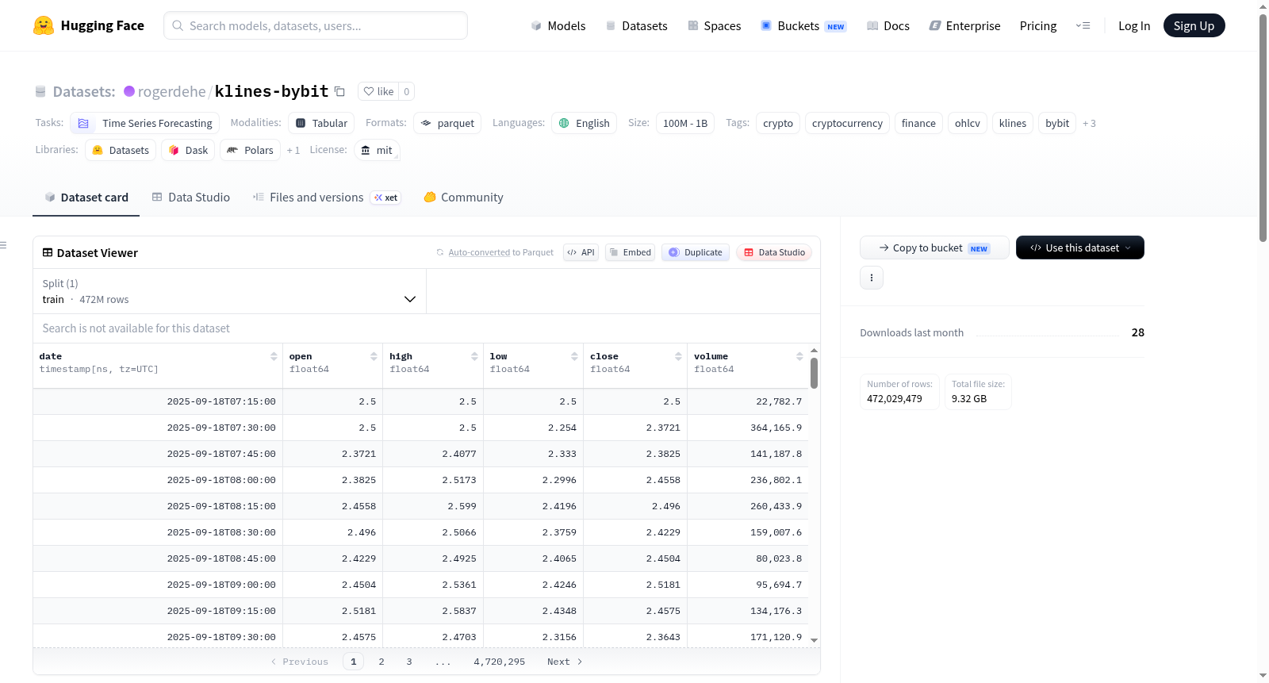Sort by the volume column

pyautogui.click(x=799, y=357)
